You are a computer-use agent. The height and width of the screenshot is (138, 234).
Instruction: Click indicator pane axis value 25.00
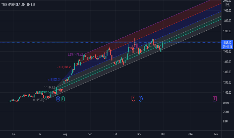226,112
